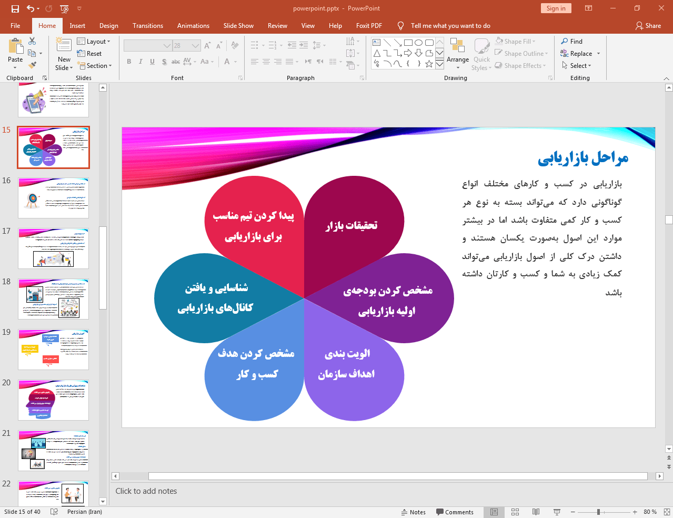Toggle Bold formatting
The height and width of the screenshot is (518, 673).
tap(129, 62)
